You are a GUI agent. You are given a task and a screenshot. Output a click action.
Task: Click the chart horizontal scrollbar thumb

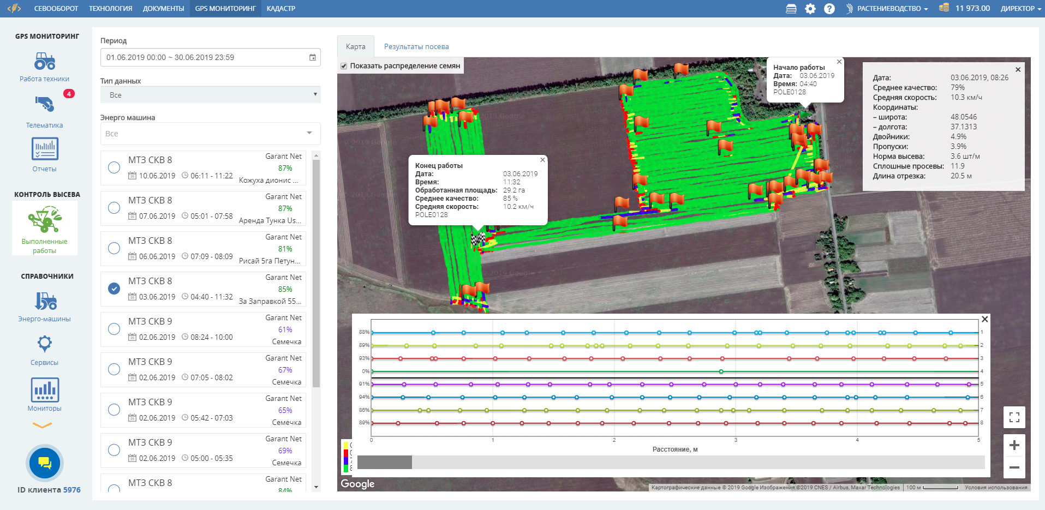click(x=385, y=463)
